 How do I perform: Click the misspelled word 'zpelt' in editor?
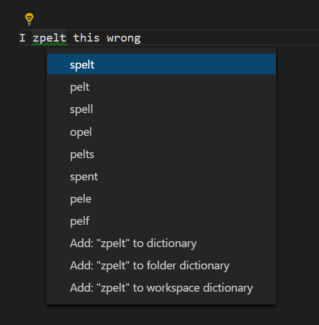coord(50,38)
